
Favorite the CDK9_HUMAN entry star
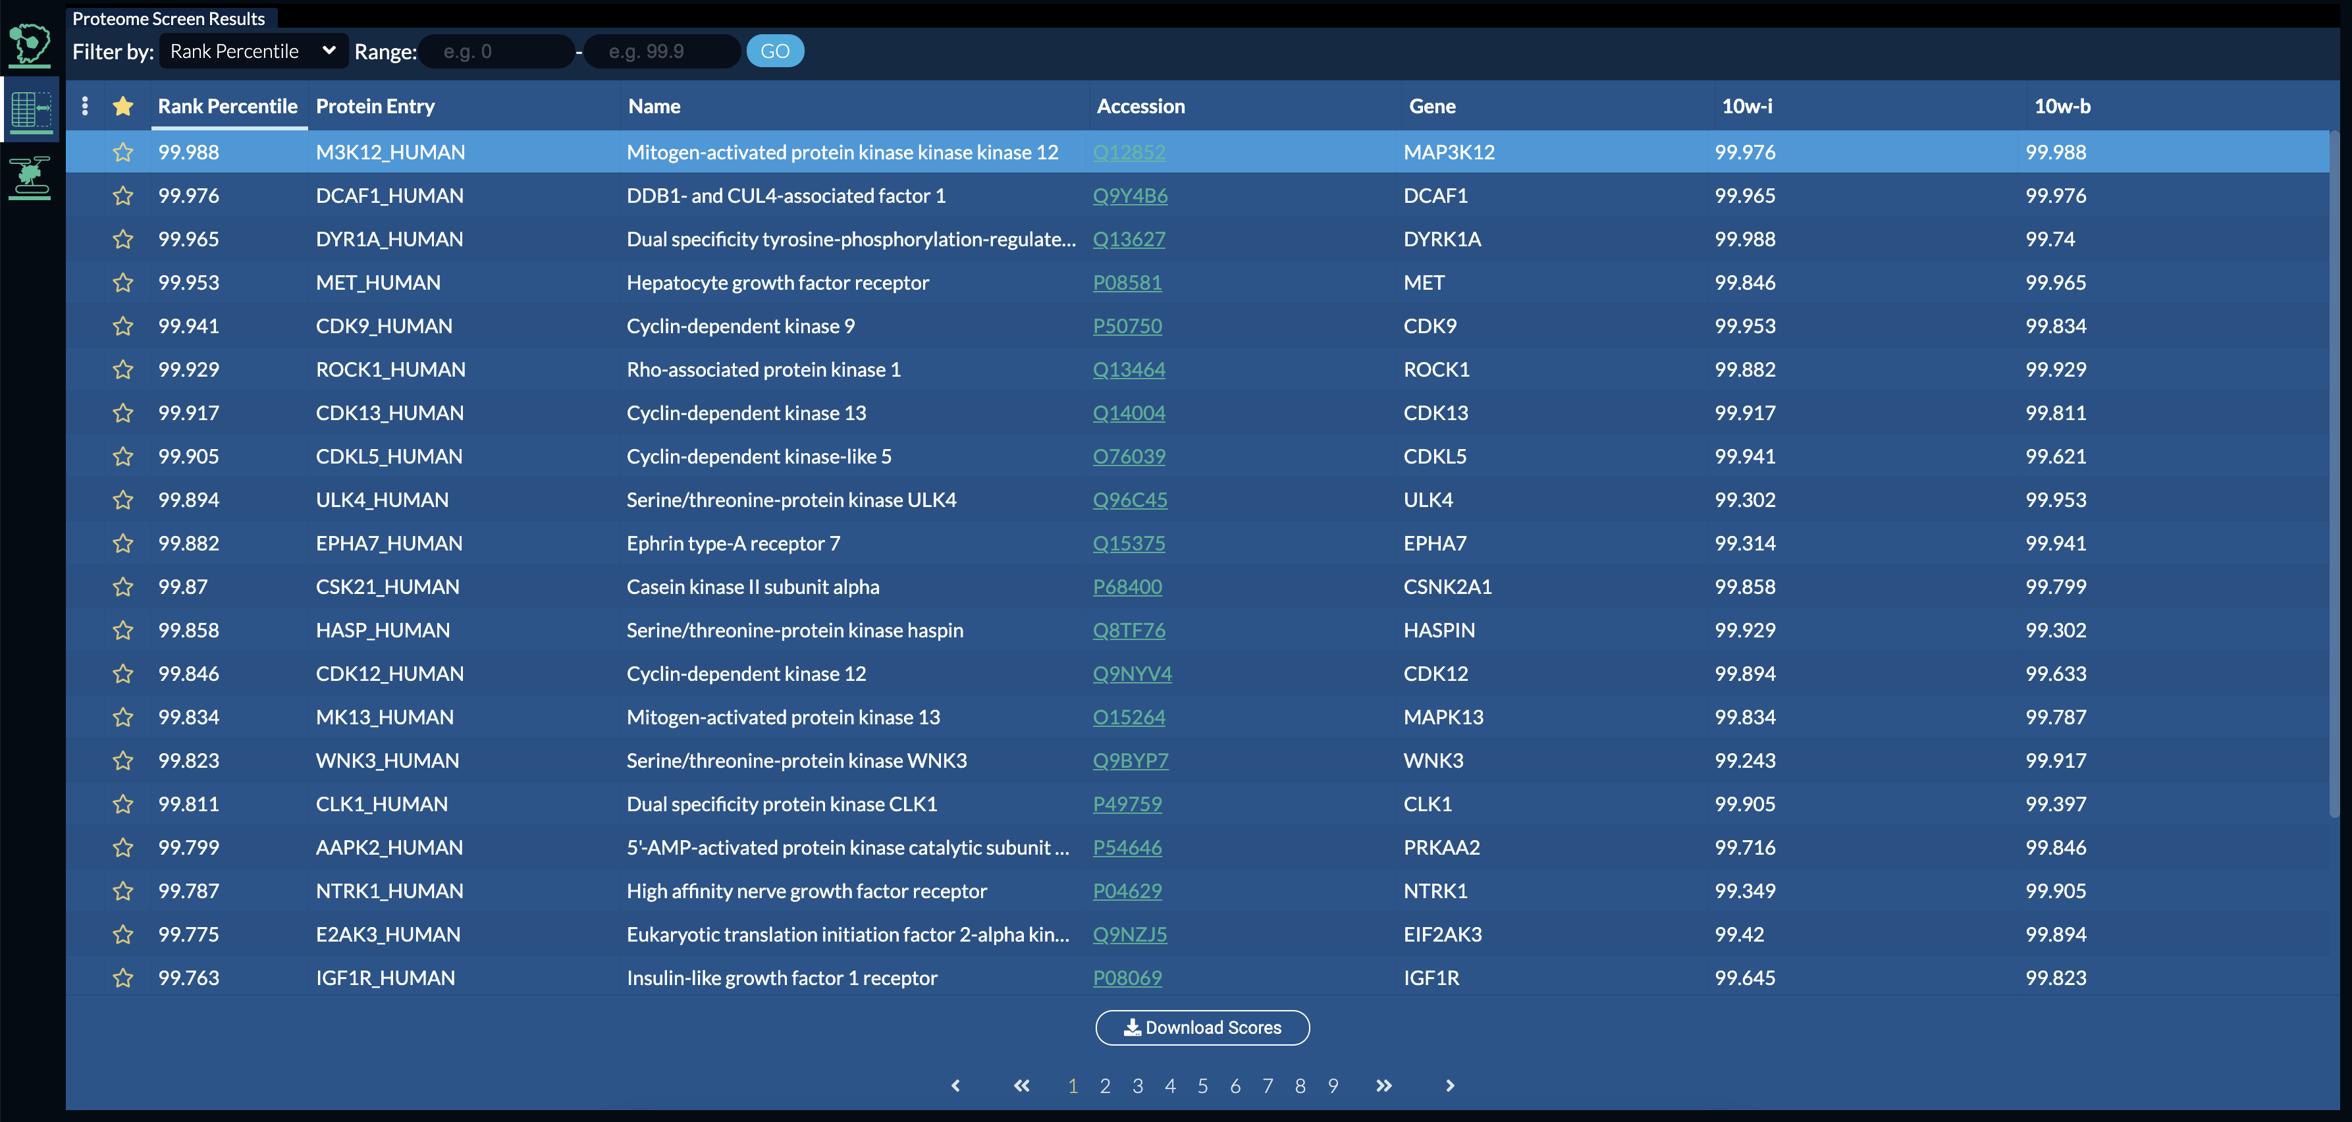pos(123,327)
